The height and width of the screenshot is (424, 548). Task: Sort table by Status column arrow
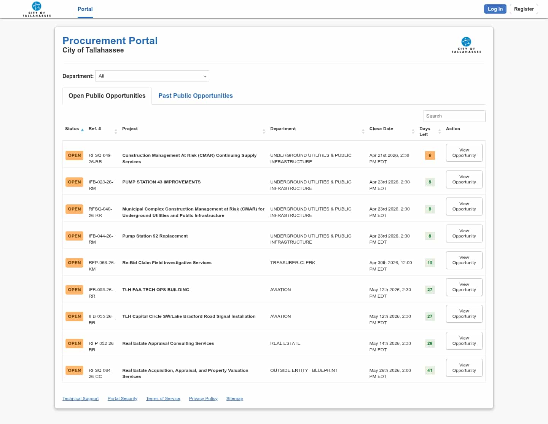click(x=82, y=130)
